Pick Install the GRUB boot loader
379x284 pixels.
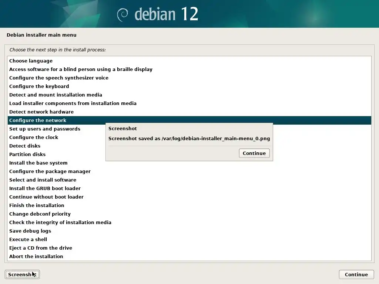pyautogui.click(x=189, y=188)
